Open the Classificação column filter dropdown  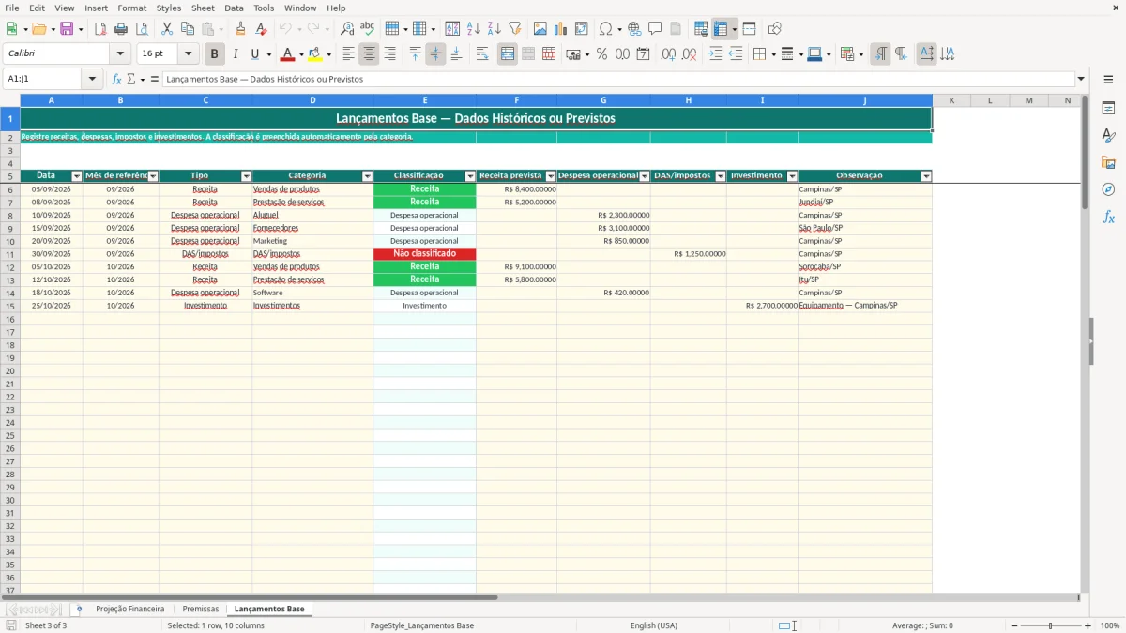point(471,176)
